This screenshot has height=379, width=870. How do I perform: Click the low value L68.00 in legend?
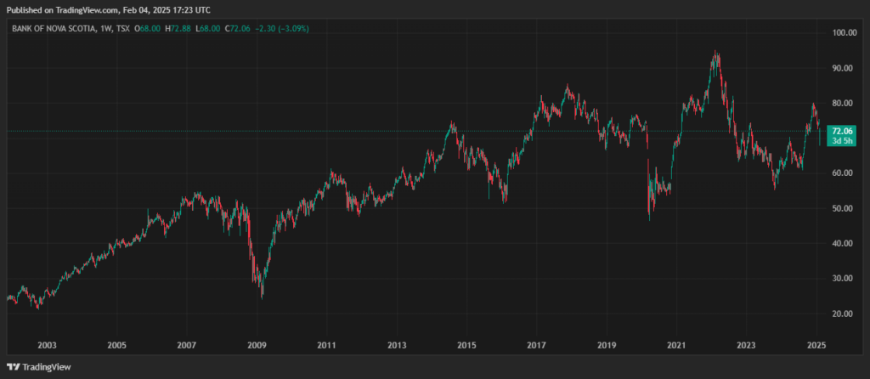[208, 28]
